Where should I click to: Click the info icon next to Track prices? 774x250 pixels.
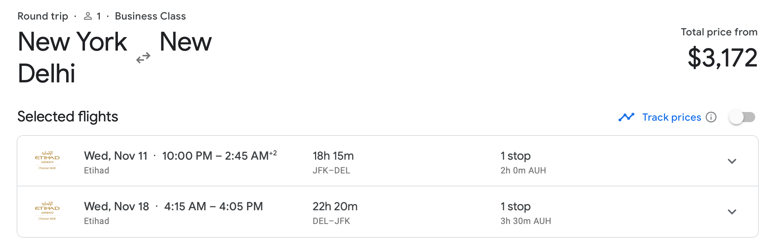(x=712, y=117)
